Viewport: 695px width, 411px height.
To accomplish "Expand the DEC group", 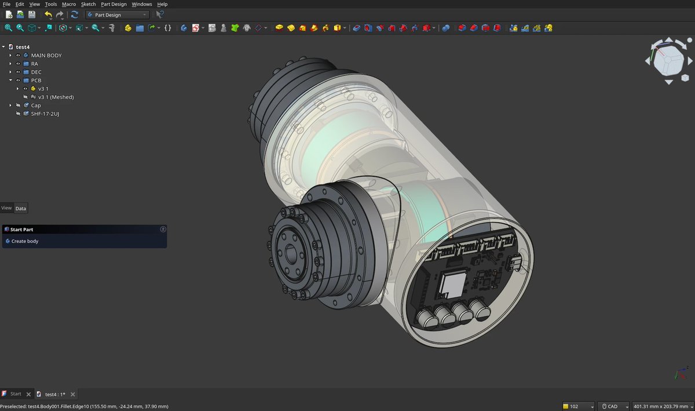I will 10,72.
